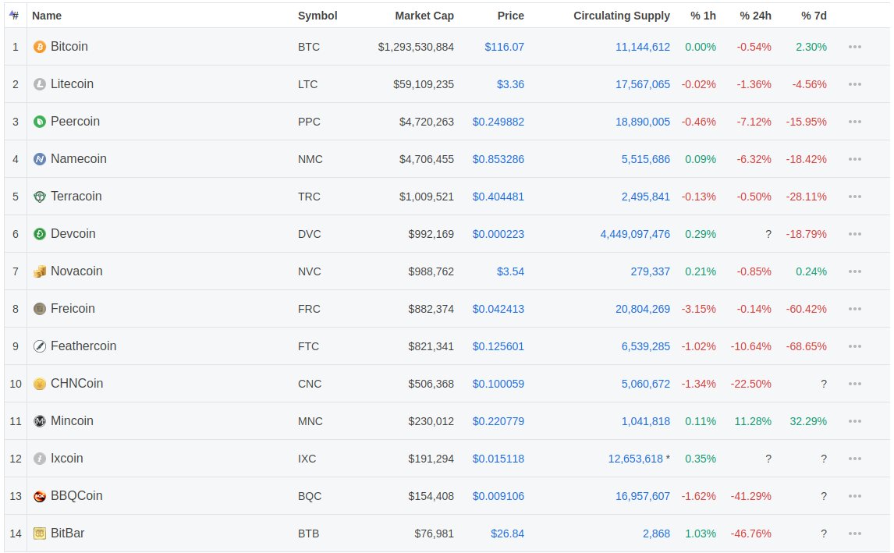Viewport: 894px width, 553px height.
Task: Select Freicoin 7d change -60.42%
Action: (806, 309)
